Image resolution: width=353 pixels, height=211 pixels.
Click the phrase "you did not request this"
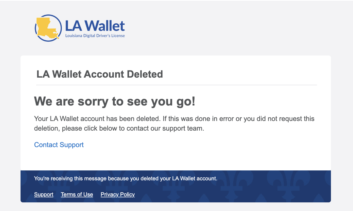pyautogui.click(x=279, y=119)
